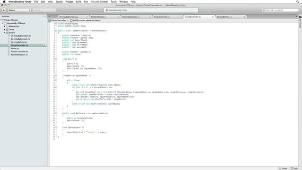
Task: Fold the SpawnWaves method code block
Action: click(56, 76)
